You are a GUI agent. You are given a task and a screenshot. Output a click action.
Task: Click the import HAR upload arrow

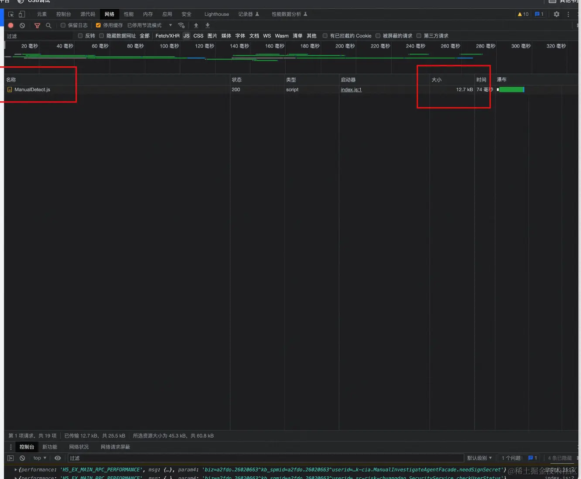coord(196,25)
